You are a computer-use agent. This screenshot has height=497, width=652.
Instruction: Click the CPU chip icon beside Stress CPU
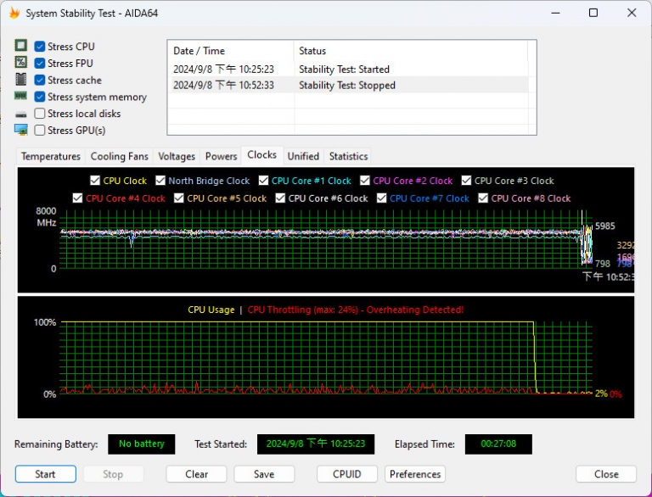[x=20, y=45]
